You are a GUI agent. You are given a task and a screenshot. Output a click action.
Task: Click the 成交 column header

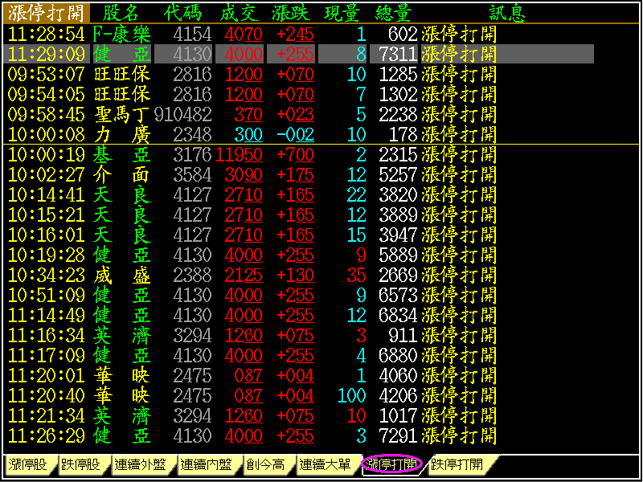(x=240, y=13)
